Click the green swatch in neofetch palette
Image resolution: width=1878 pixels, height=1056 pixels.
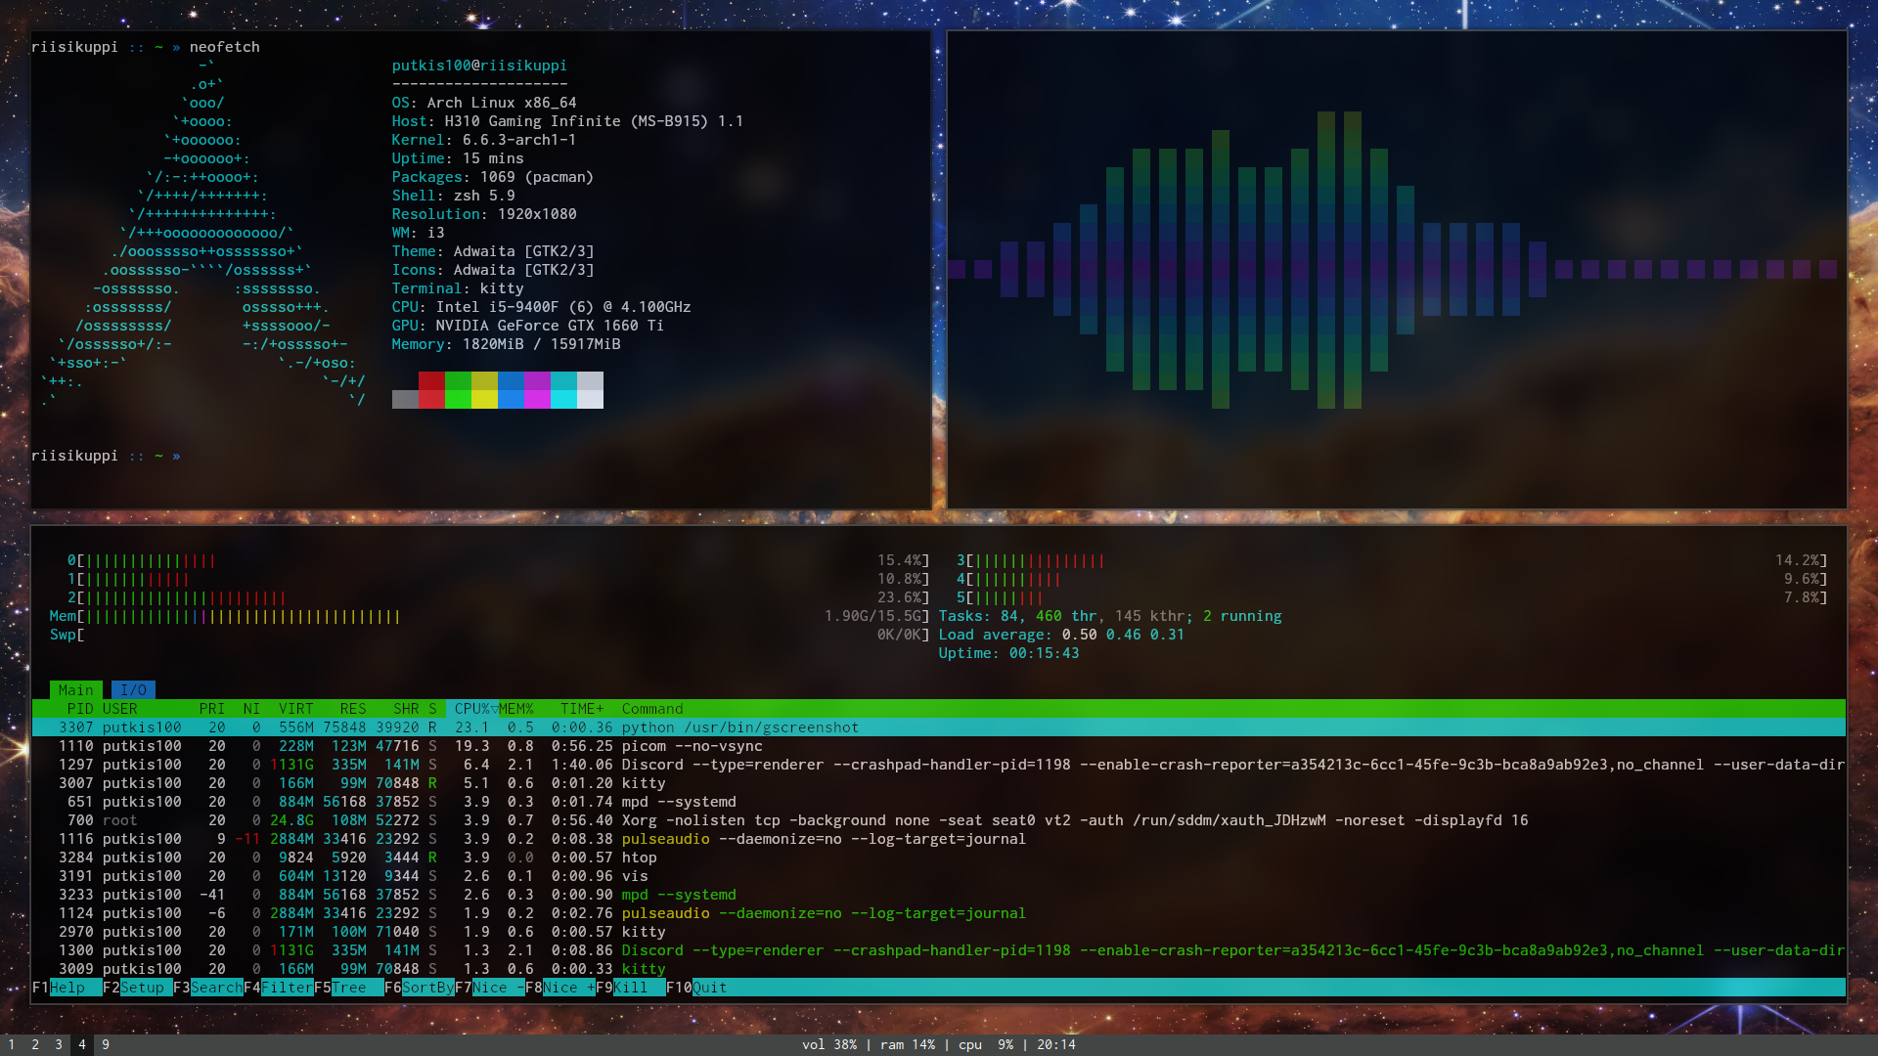[458, 390]
